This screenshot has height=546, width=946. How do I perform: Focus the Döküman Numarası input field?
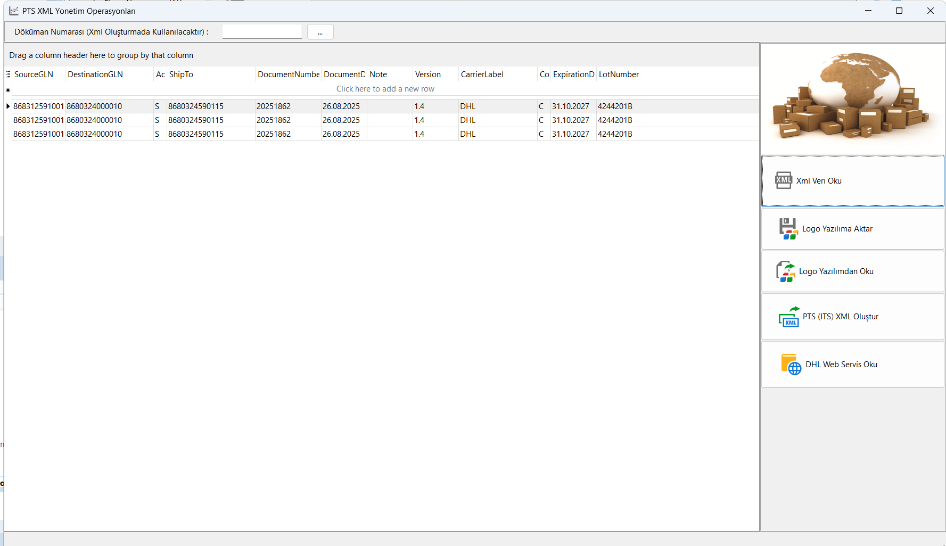pos(262,32)
